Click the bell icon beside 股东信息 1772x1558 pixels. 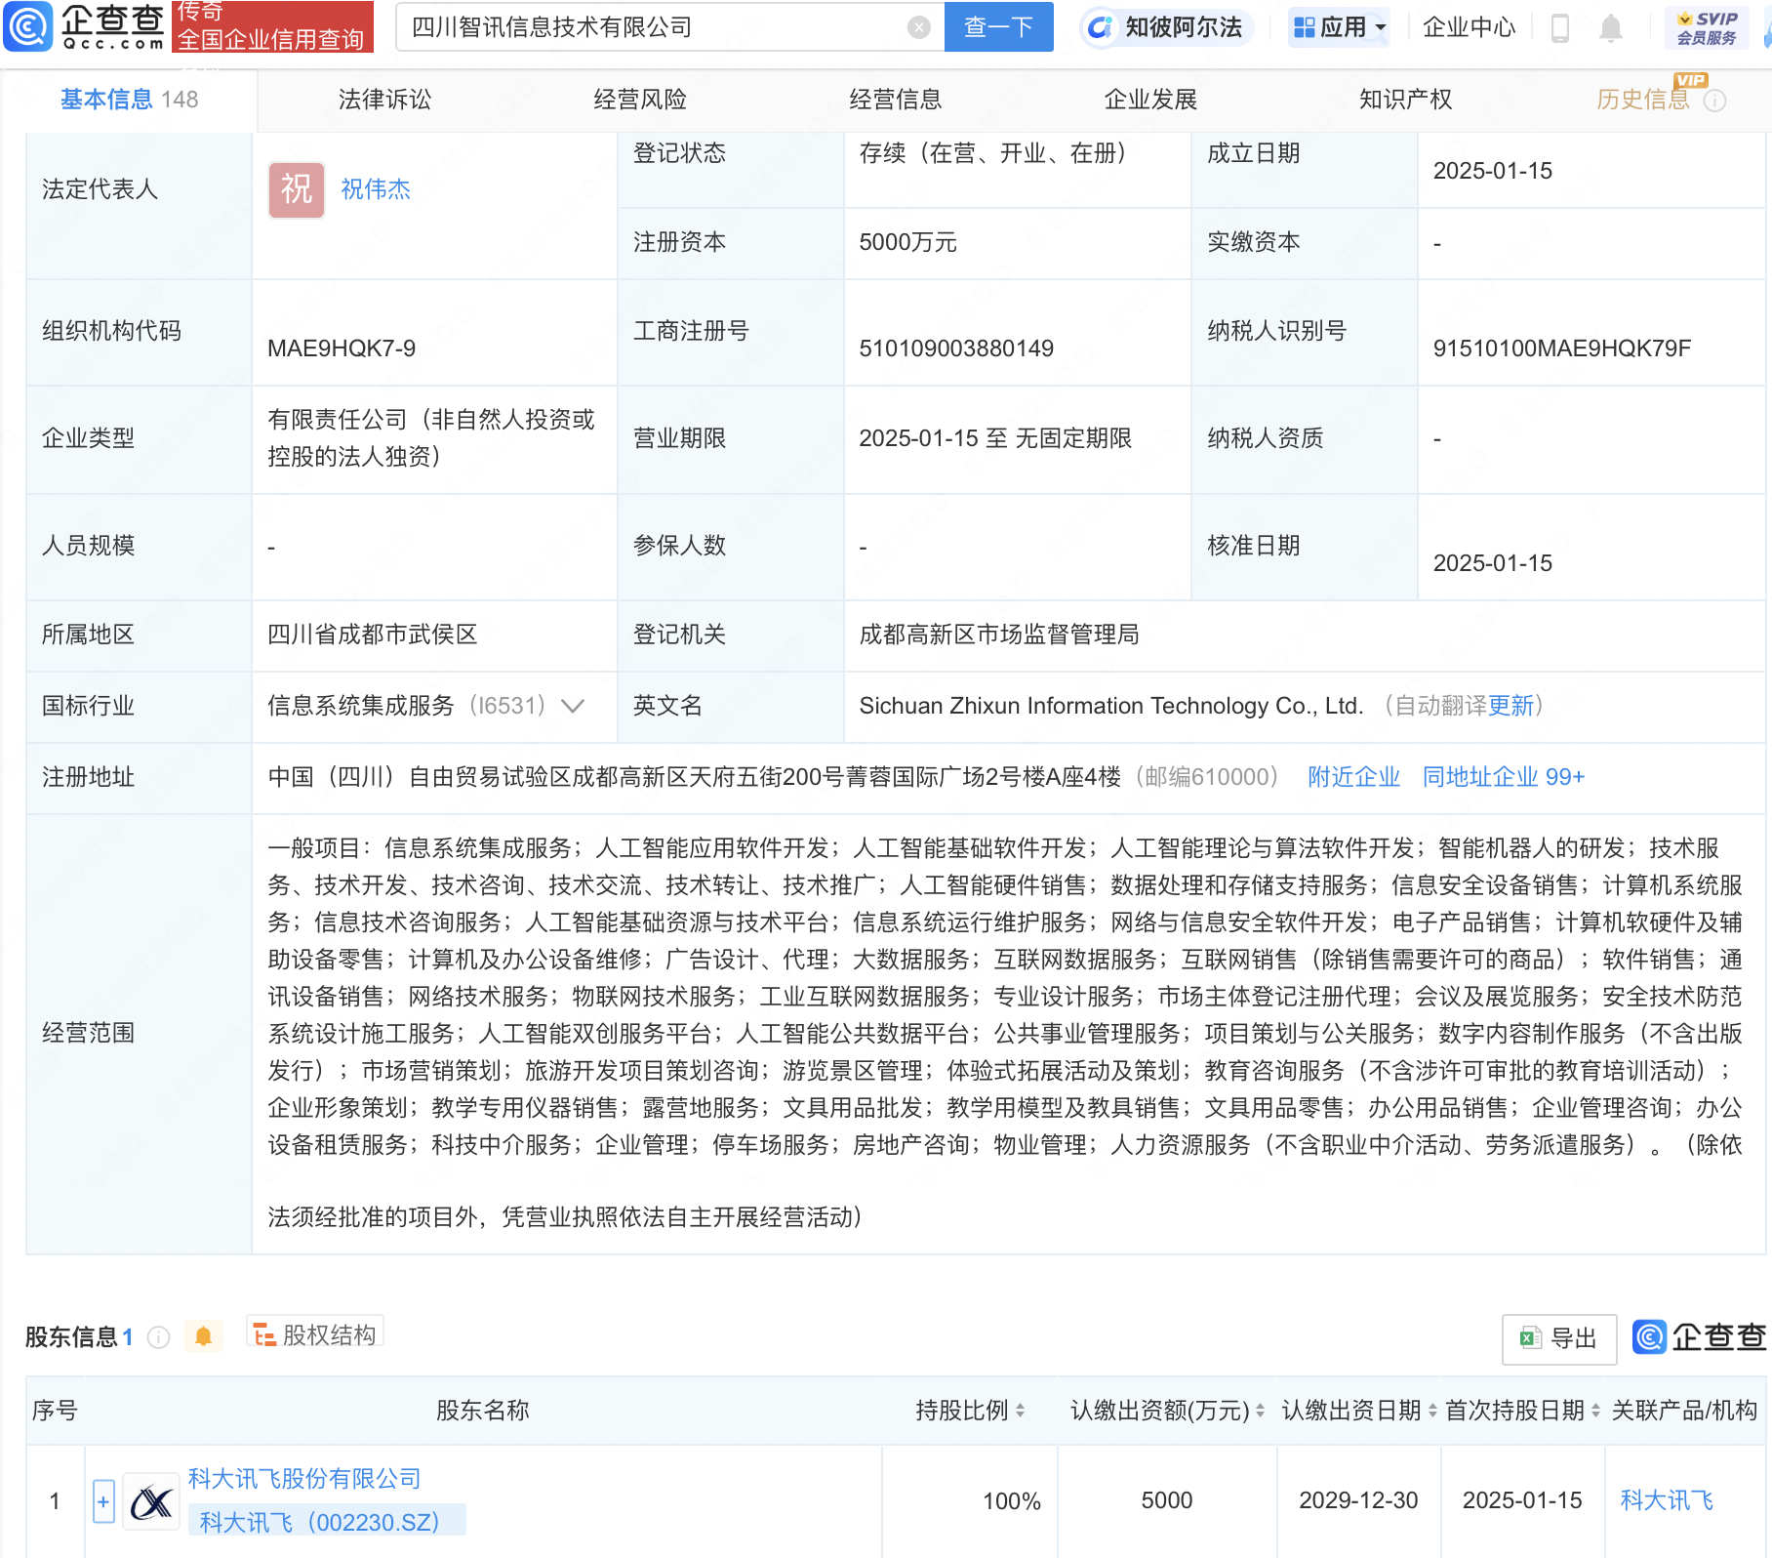pyautogui.click(x=203, y=1335)
